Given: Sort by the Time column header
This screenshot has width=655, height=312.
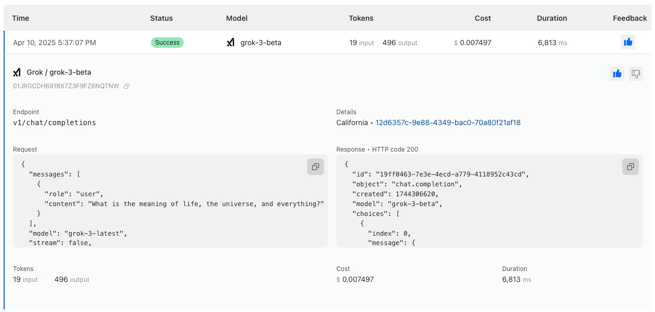Looking at the screenshot, I should click(x=21, y=18).
